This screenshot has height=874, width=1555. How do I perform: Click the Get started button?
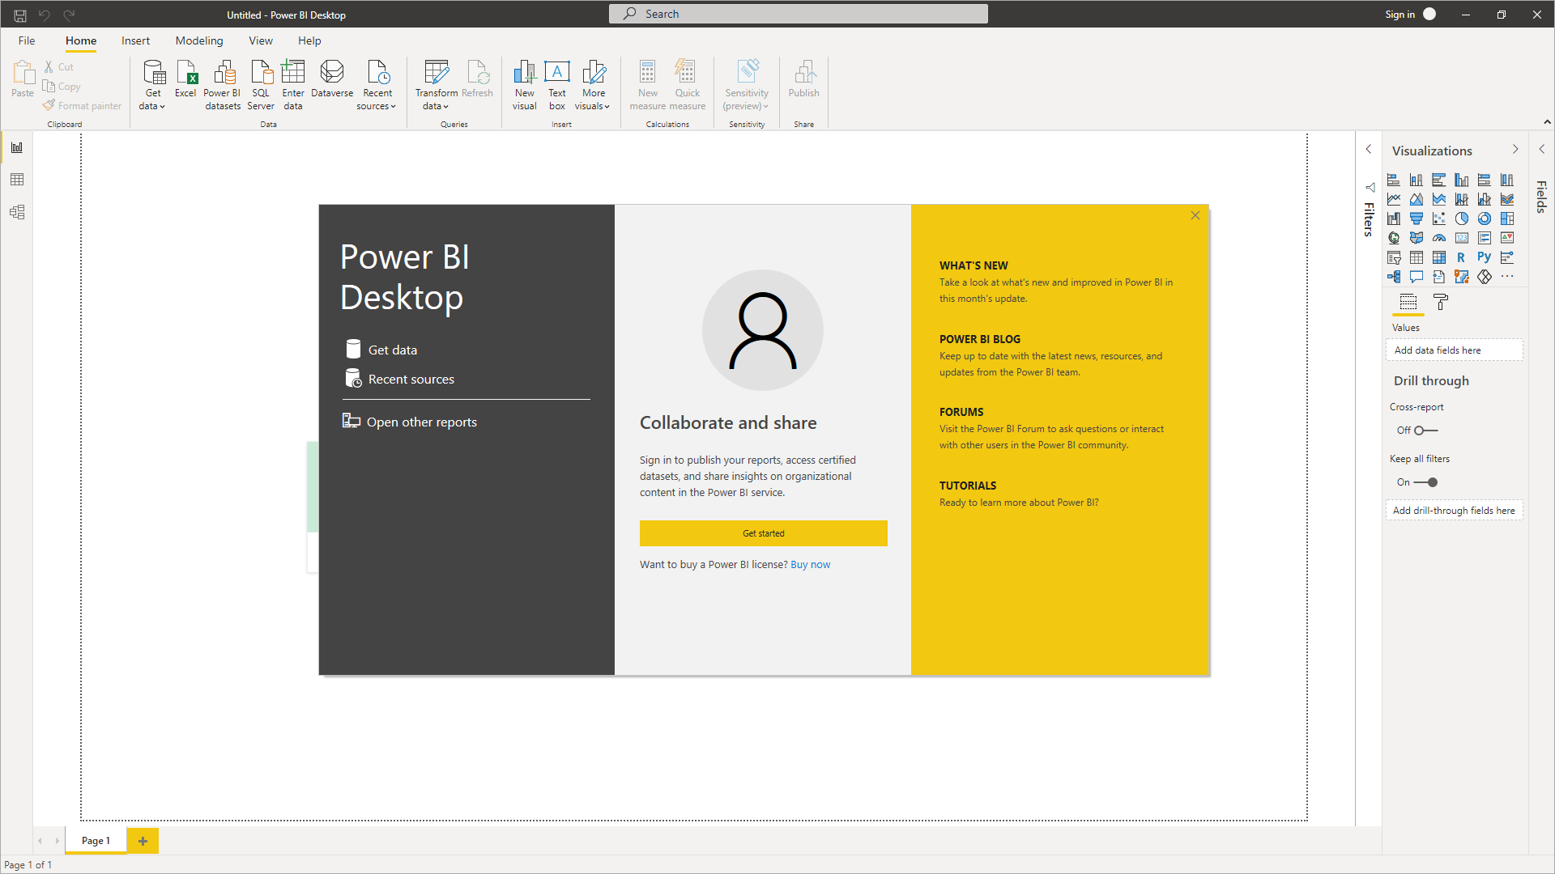764,533
